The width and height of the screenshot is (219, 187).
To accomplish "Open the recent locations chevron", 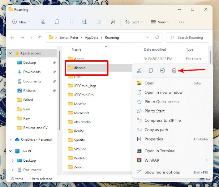I will point(31,38).
